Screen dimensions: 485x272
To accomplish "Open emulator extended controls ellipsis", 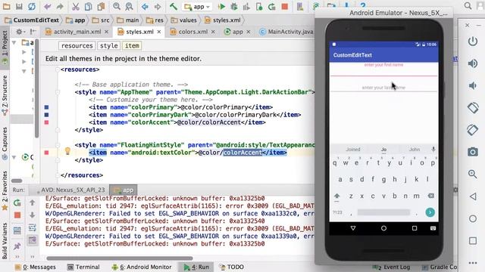I will [473, 263].
